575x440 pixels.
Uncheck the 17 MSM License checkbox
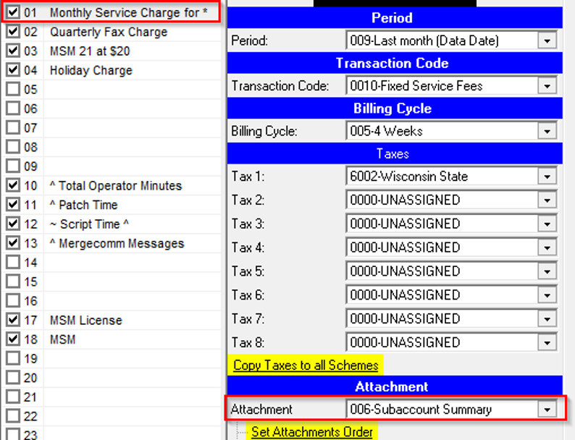click(x=13, y=320)
